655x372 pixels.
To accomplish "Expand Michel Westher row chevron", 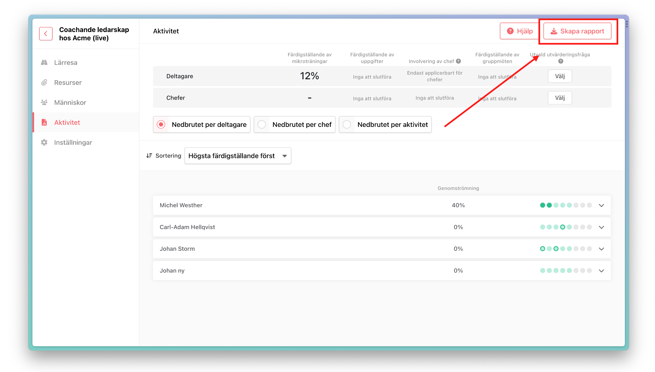I will (601, 205).
